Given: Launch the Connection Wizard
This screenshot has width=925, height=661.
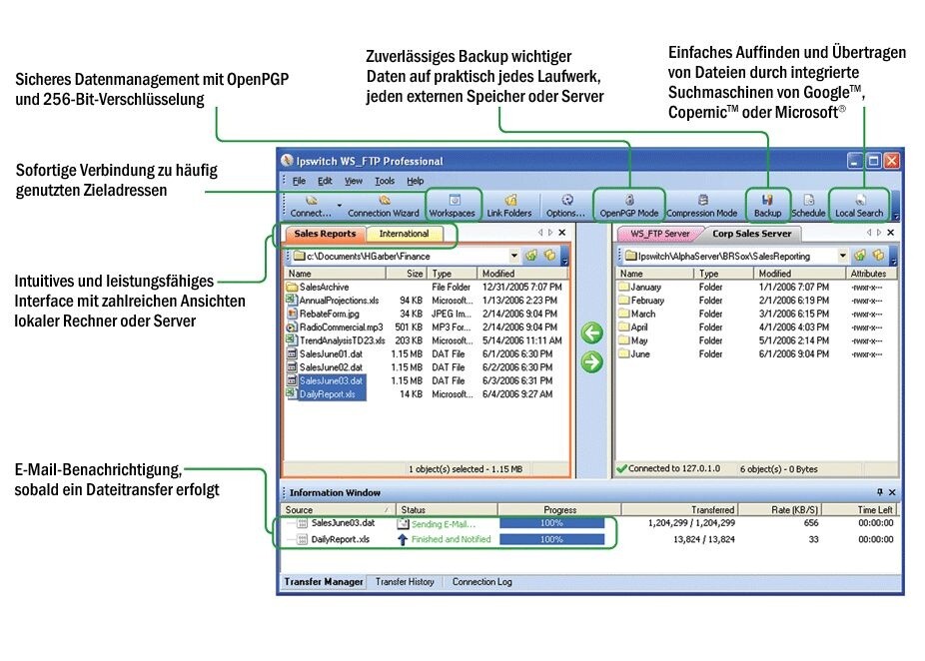Looking at the screenshot, I should tap(384, 206).
